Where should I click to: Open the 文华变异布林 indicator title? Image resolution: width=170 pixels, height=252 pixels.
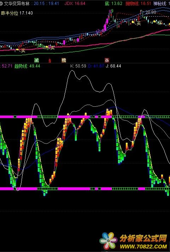click(17, 4)
